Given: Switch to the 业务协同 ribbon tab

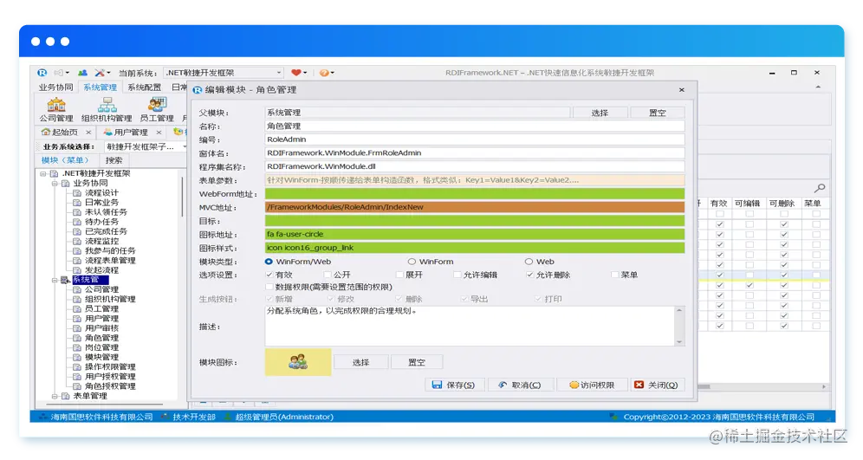Looking at the screenshot, I should click(55, 87).
